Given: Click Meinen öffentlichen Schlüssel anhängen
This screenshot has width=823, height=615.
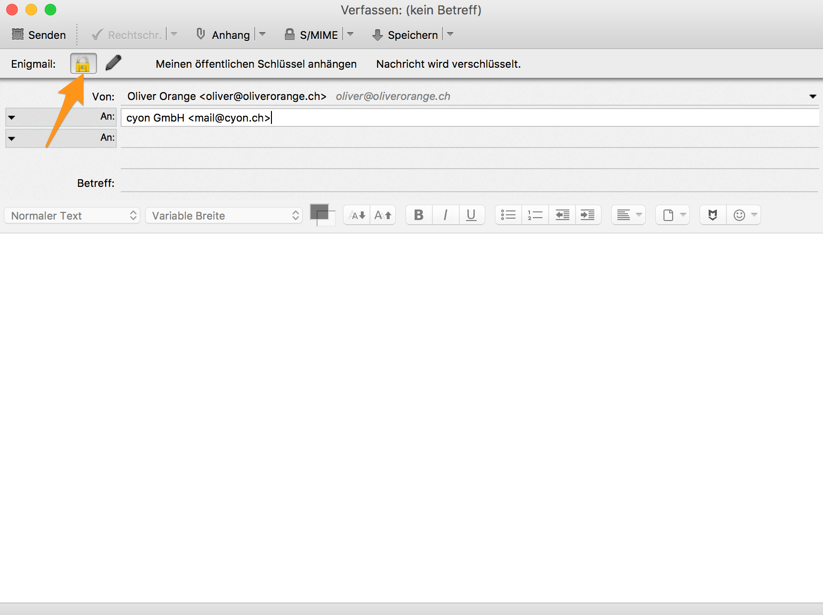Looking at the screenshot, I should 256,64.
